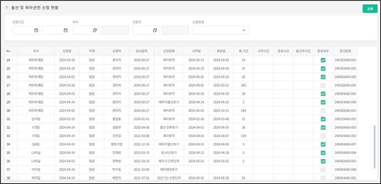Select document number 240424A06-008
The image size is (381, 184).
(x=345, y=102)
